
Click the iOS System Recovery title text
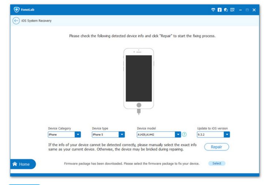coord(36,21)
